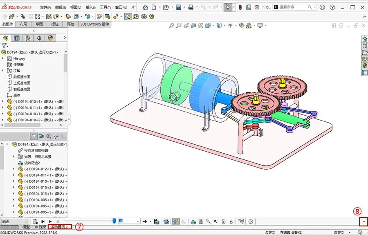Open the 文件(F) menu
Viewport: 368px width, 235px height.
pos(45,7)
